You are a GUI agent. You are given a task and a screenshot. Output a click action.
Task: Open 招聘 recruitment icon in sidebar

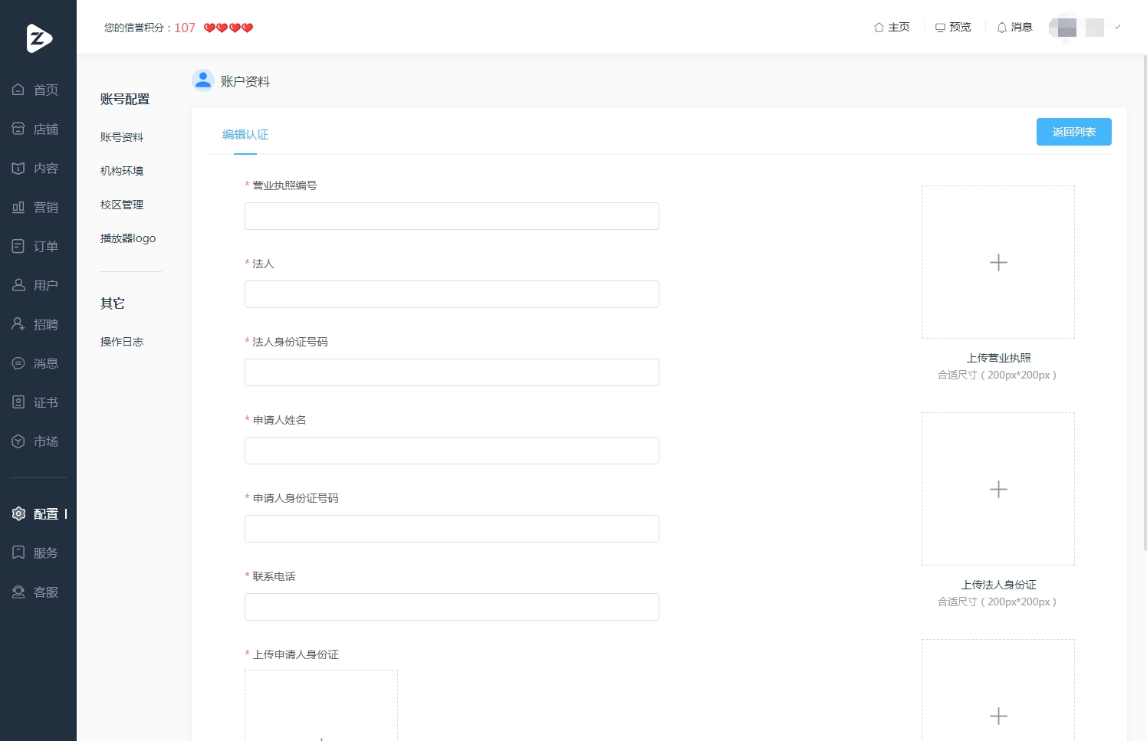tap(18, 324)
